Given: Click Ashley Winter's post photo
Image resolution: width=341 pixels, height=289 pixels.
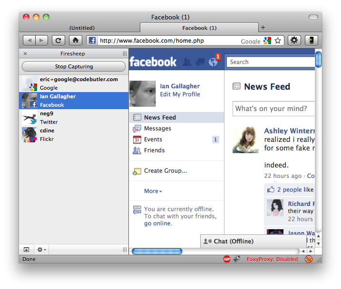Looking at the screenshot, I should 245,140.
